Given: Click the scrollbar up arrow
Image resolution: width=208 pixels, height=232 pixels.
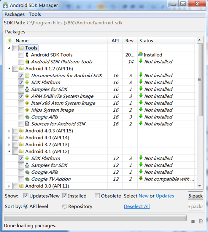Looking at the screenshot, I should click(x=200, y=40).
